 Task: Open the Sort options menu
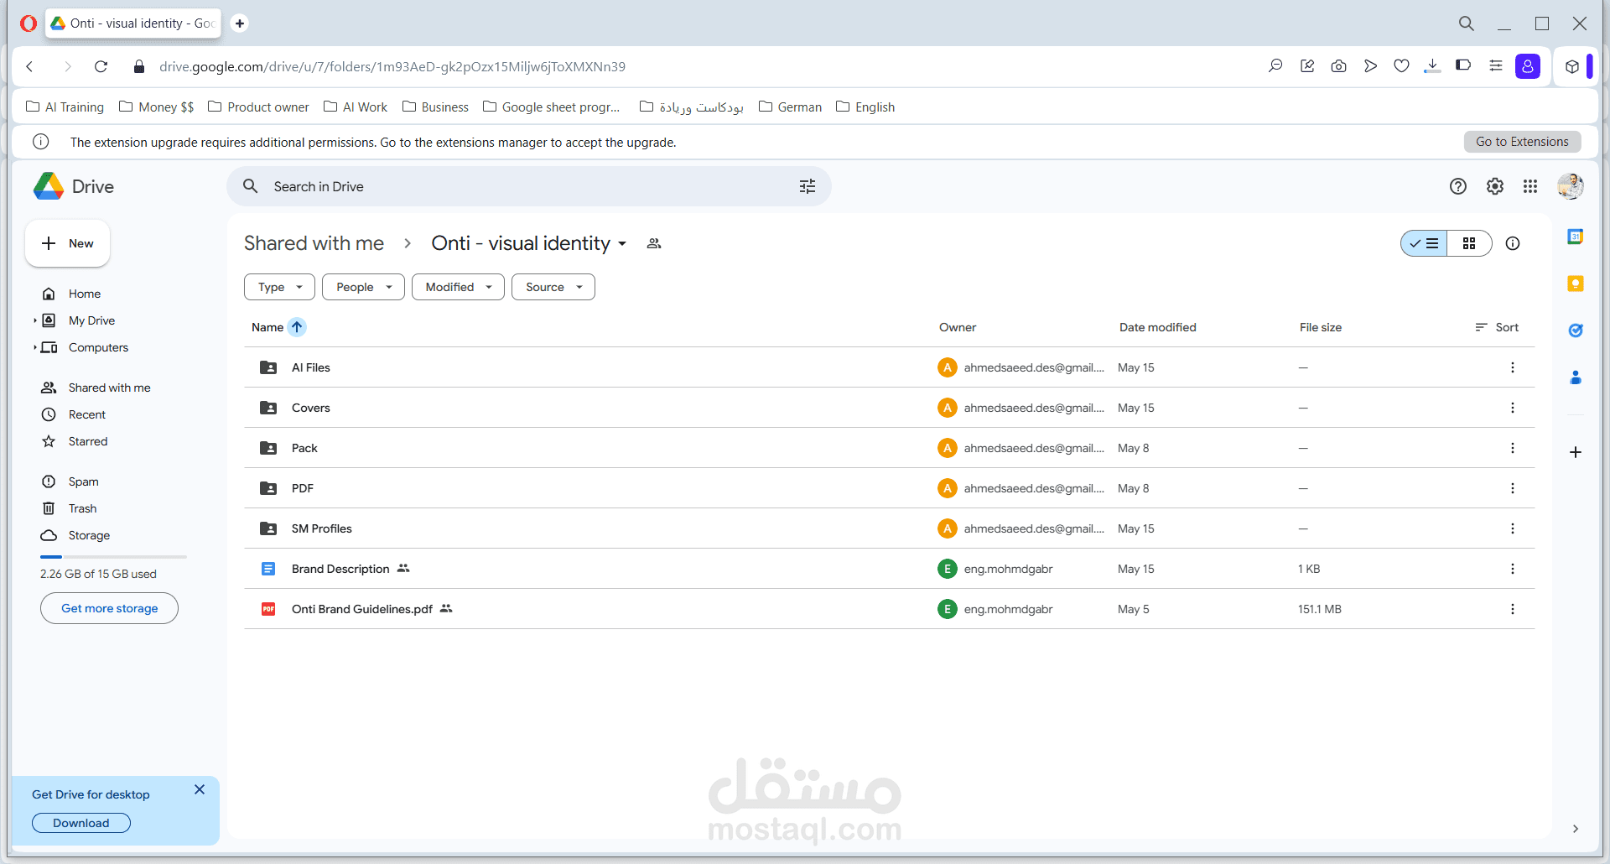[1497, 327]
